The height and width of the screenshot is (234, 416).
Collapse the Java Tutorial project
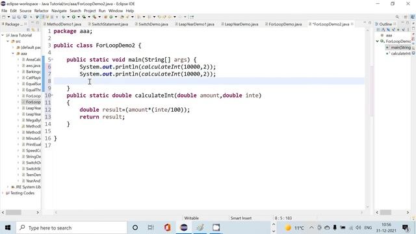point(3,35)
